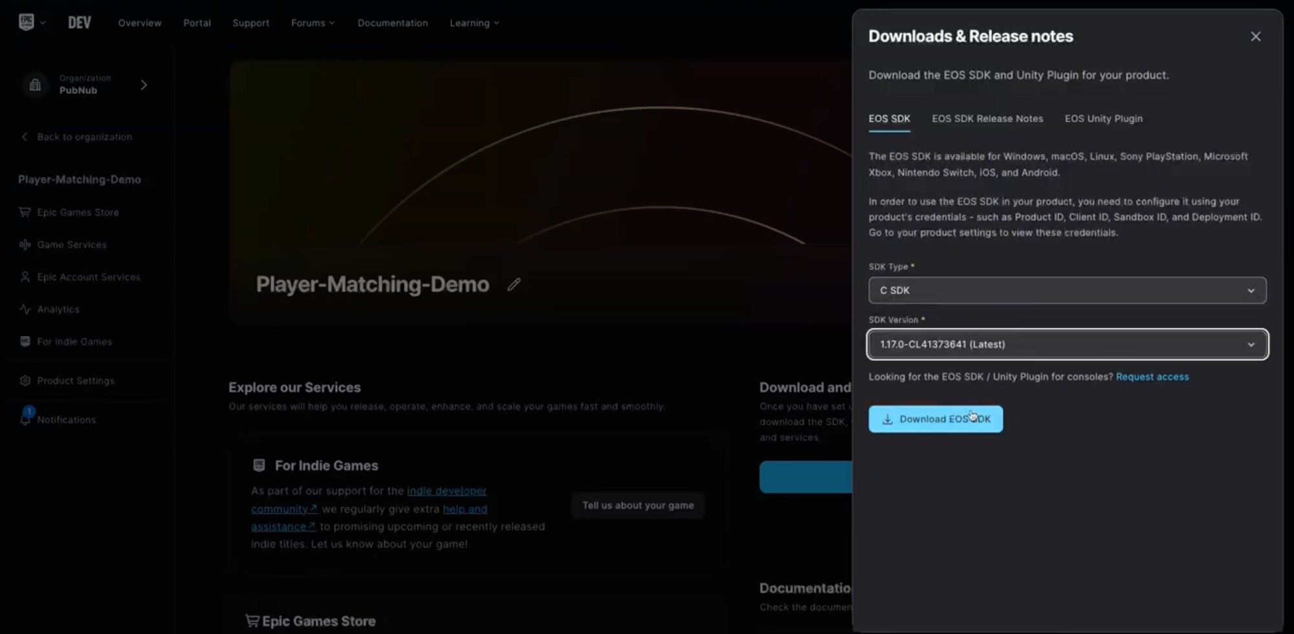Open the SDK Version dropdown

(1067, 344)
